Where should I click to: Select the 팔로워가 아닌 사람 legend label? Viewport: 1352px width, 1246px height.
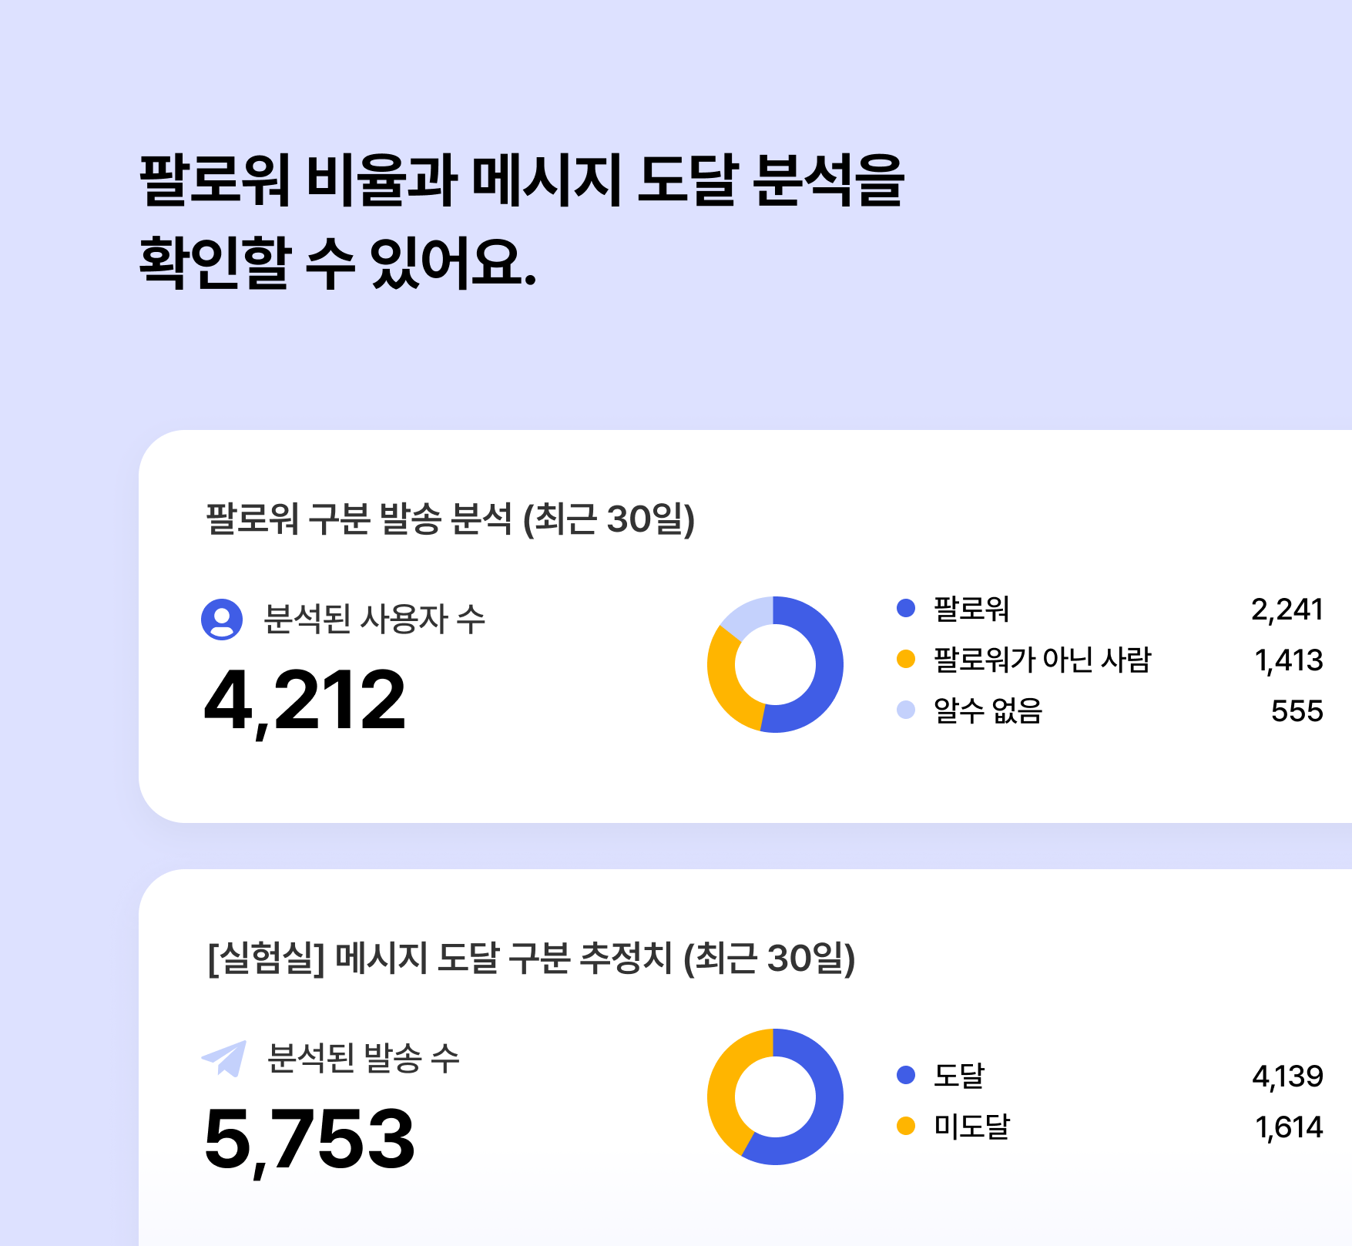click(x=1042, y=660)
